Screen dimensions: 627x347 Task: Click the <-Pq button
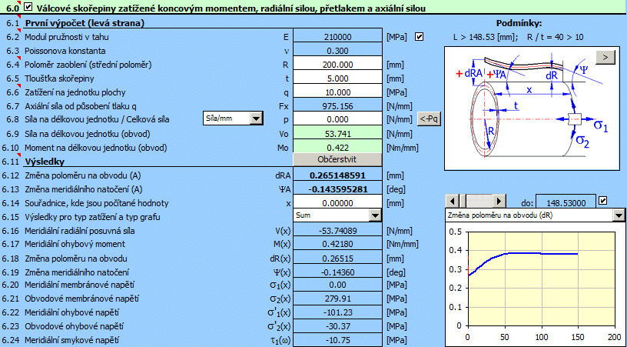coord(429,118)
